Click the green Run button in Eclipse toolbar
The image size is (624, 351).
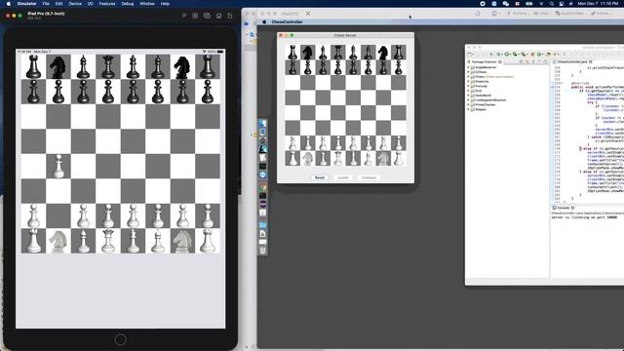click(507, 55)
